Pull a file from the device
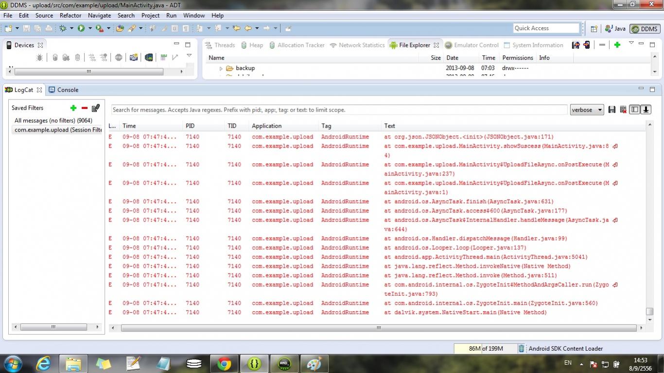This screenshot has height=373, width=664. click(576, 45)
